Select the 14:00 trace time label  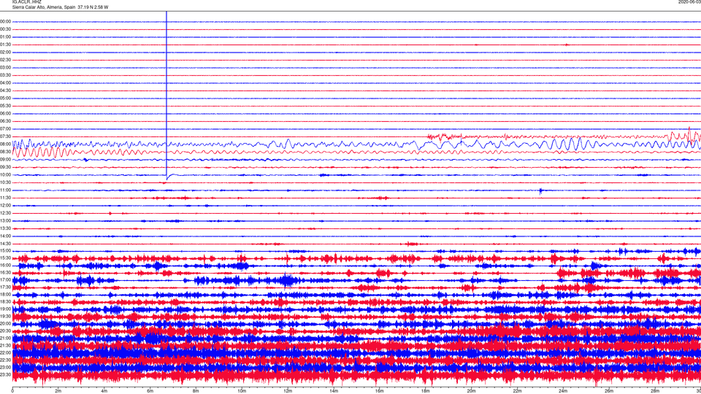click(5, 236)
